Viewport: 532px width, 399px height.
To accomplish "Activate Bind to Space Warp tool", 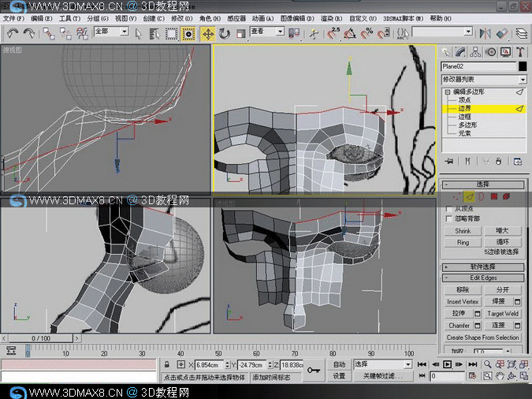I will coord(82,33).
